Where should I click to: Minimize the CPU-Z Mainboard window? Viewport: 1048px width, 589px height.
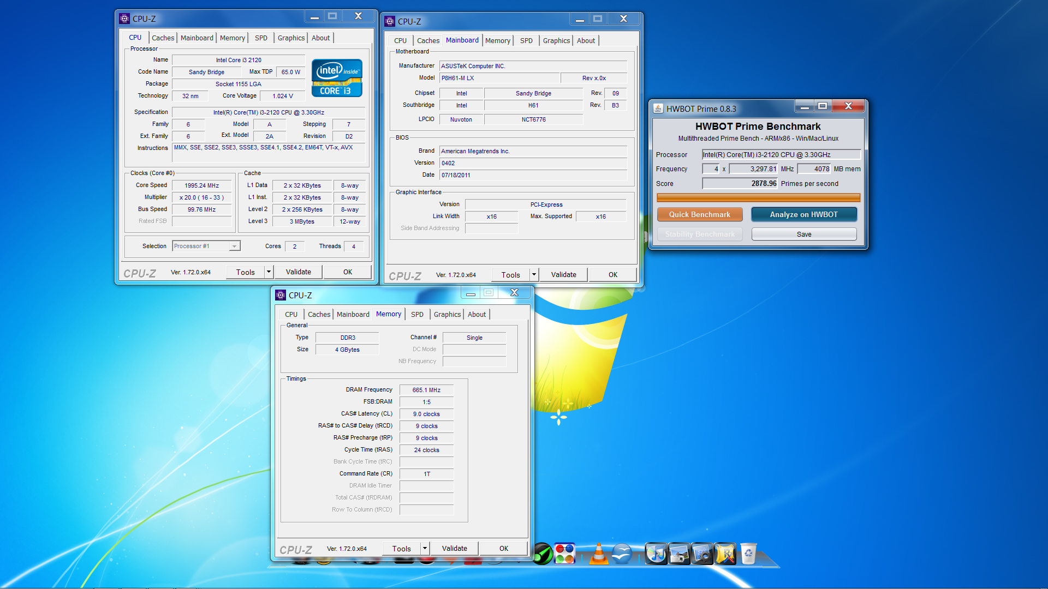[580, 19]
